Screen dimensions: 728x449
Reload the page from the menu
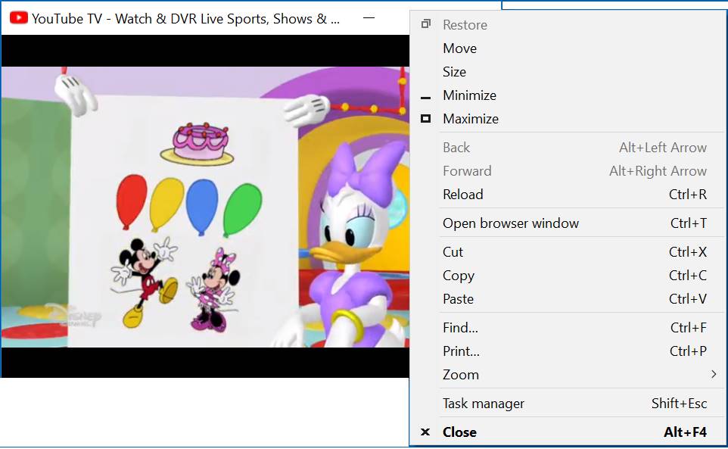pyautogui.click(x=568, y=194)
